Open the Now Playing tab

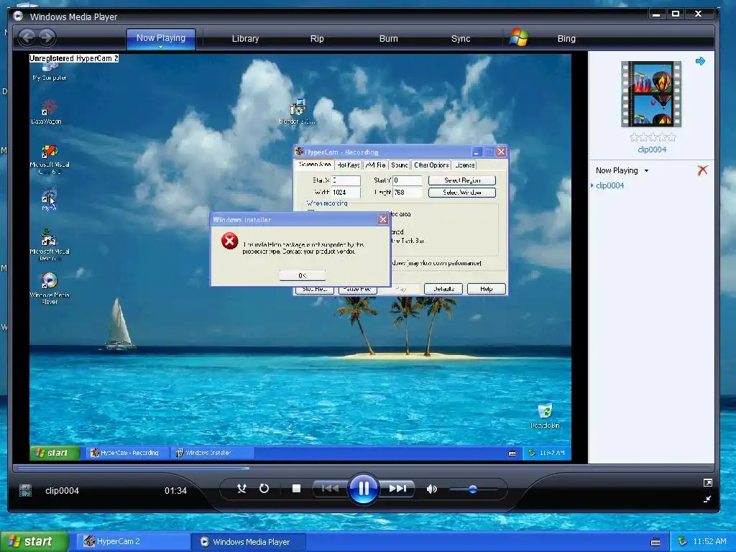(160, 37)
